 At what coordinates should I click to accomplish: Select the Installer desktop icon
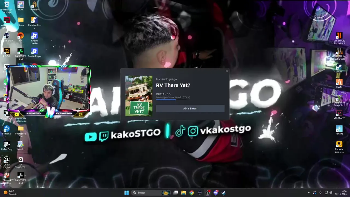tap(21, 146)
